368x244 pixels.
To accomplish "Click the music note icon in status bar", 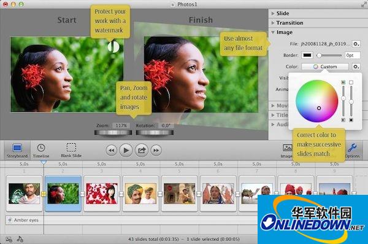I will 20,239.
